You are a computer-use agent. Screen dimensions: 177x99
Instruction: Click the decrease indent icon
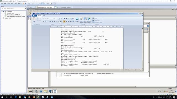coord(64,19)
